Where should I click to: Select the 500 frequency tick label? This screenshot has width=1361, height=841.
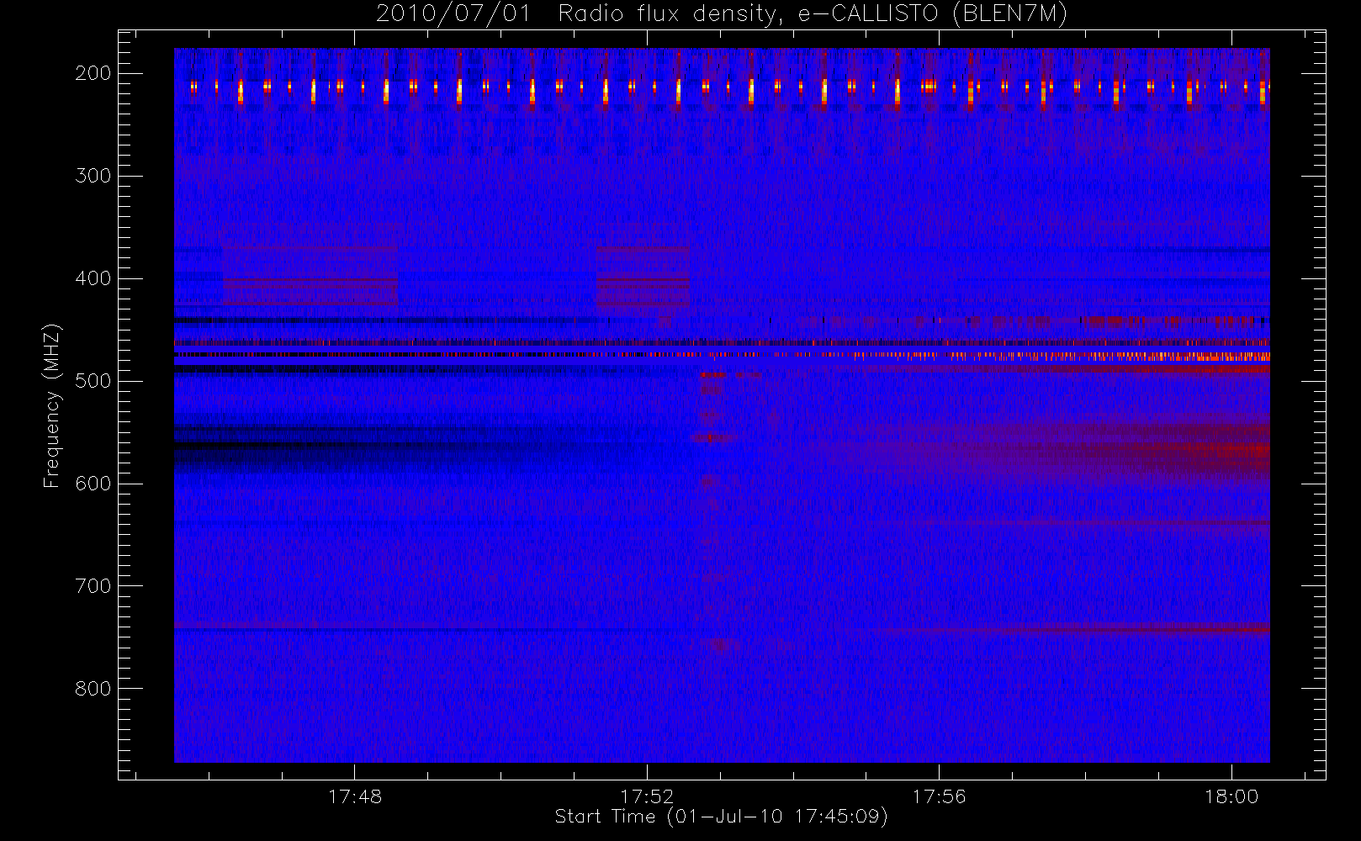[93, 381]
